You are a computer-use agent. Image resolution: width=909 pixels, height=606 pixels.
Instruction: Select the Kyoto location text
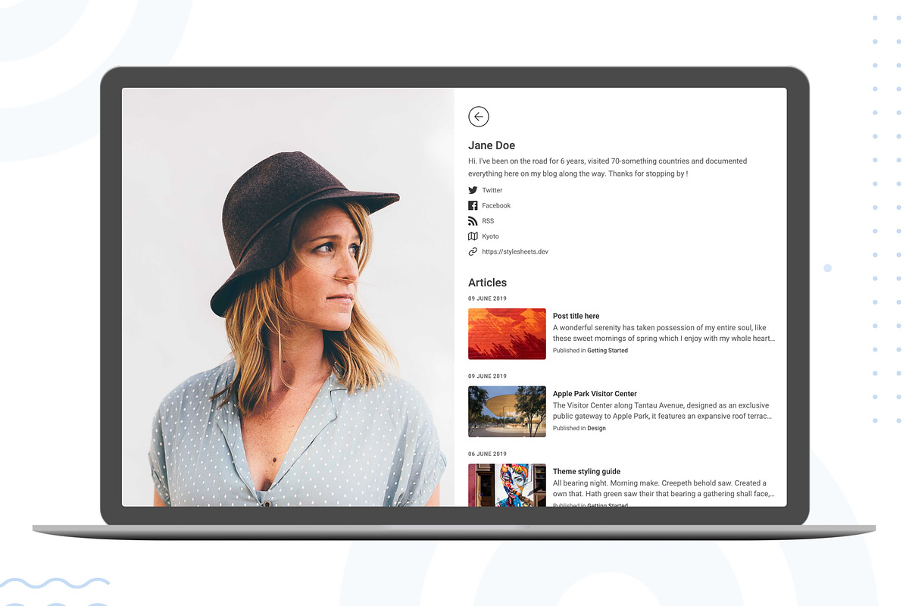point(490,236)
